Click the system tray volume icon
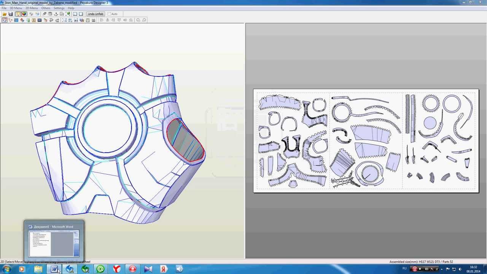The height and width of the screenshot is (274, 487). [x=460, y=269]
